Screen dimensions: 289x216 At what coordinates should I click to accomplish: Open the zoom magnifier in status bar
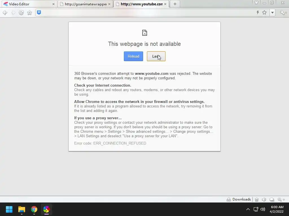[280, 199]
